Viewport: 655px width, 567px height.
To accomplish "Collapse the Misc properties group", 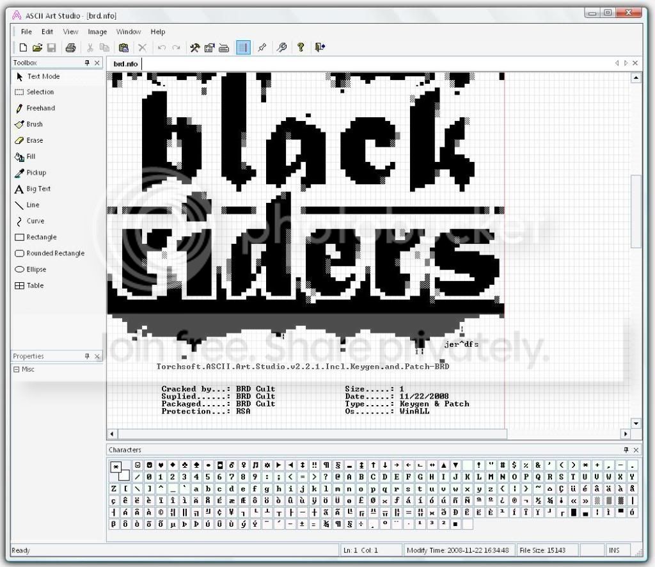I will click(x=16, y=369).
